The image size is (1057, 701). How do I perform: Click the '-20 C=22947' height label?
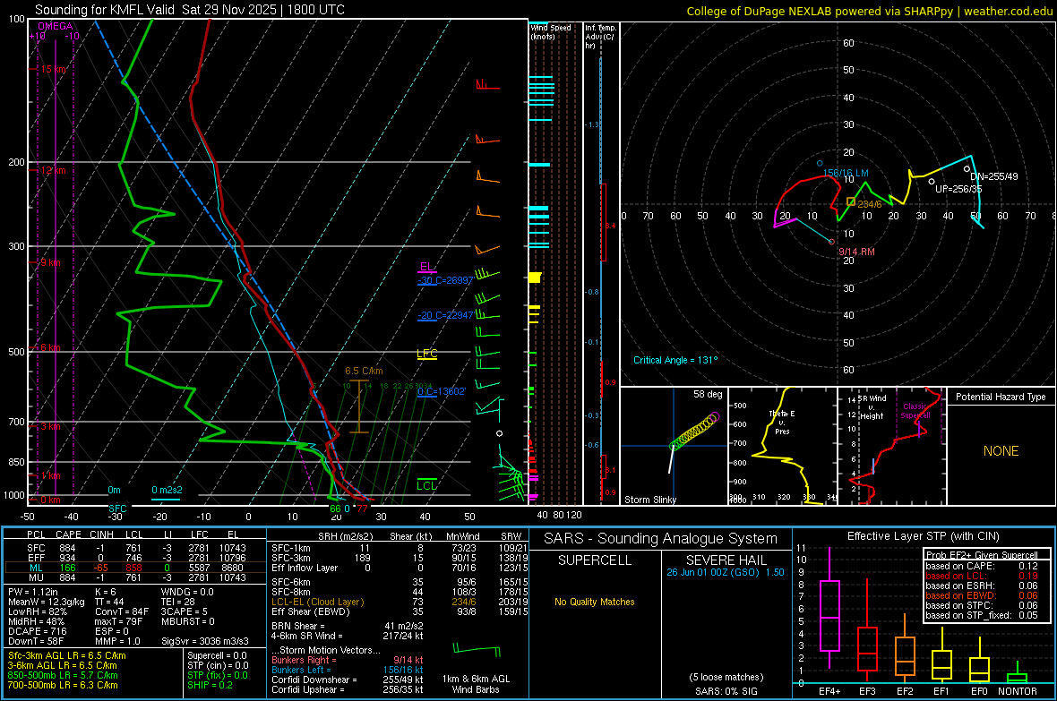[x=445, y=315]
